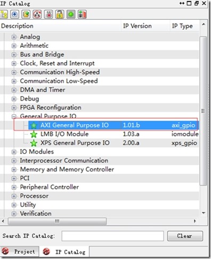The width and height of the screenshot is (211, 259).
Task: Click the vertical scrollbar up arrow
Action: pos(204,24)
